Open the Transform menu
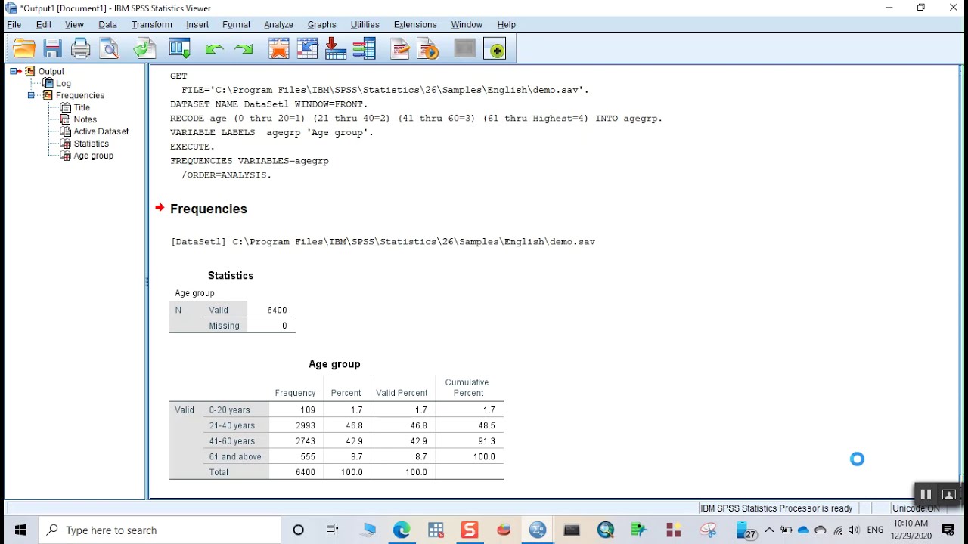 click(x=152, y=25)
